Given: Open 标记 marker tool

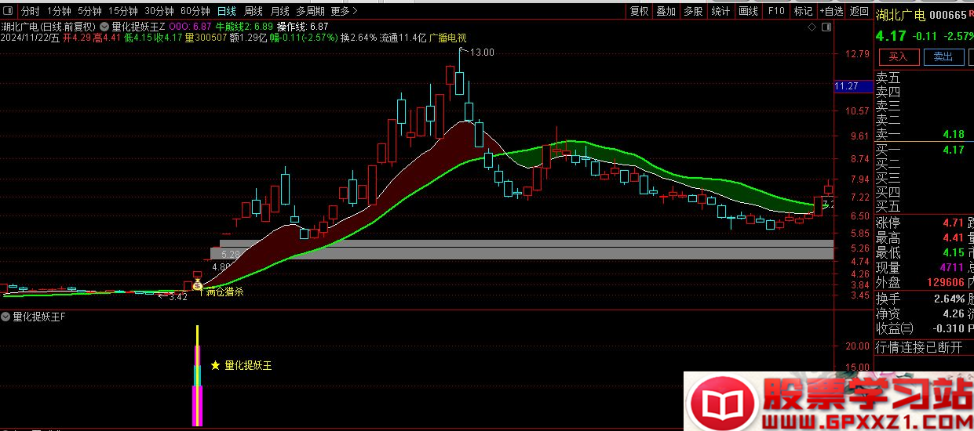Looking at the screenshot, I should [803, 11].
